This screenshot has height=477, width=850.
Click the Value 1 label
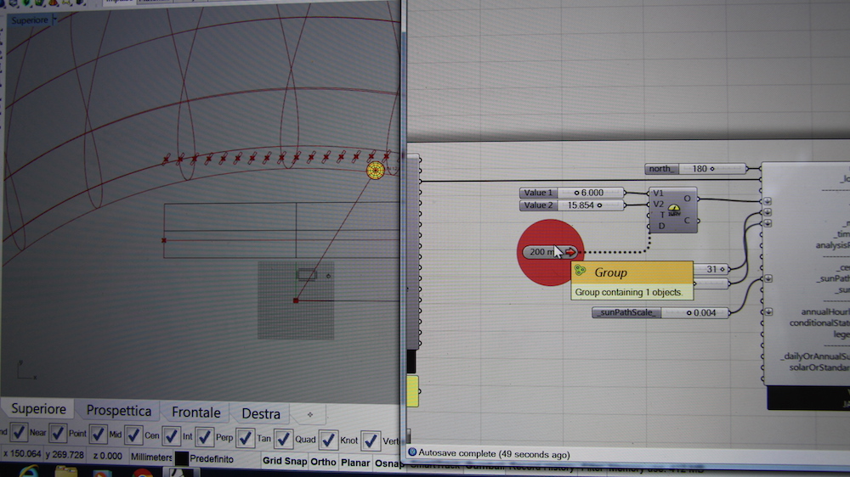(538, 192)
